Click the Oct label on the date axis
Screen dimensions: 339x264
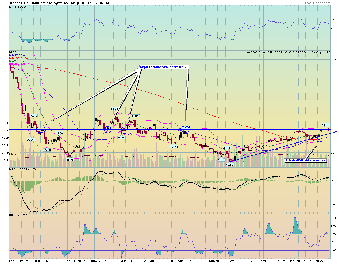(232, 261)
